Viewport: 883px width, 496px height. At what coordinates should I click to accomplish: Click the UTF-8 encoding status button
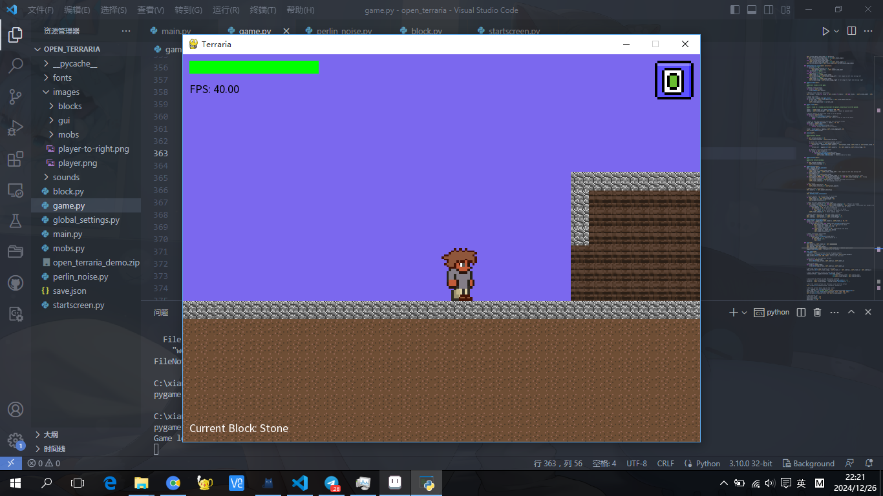(636, 463)
